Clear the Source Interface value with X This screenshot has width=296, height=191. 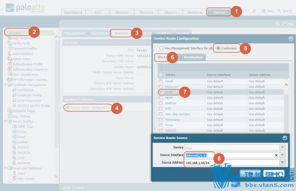coord(276,155)
